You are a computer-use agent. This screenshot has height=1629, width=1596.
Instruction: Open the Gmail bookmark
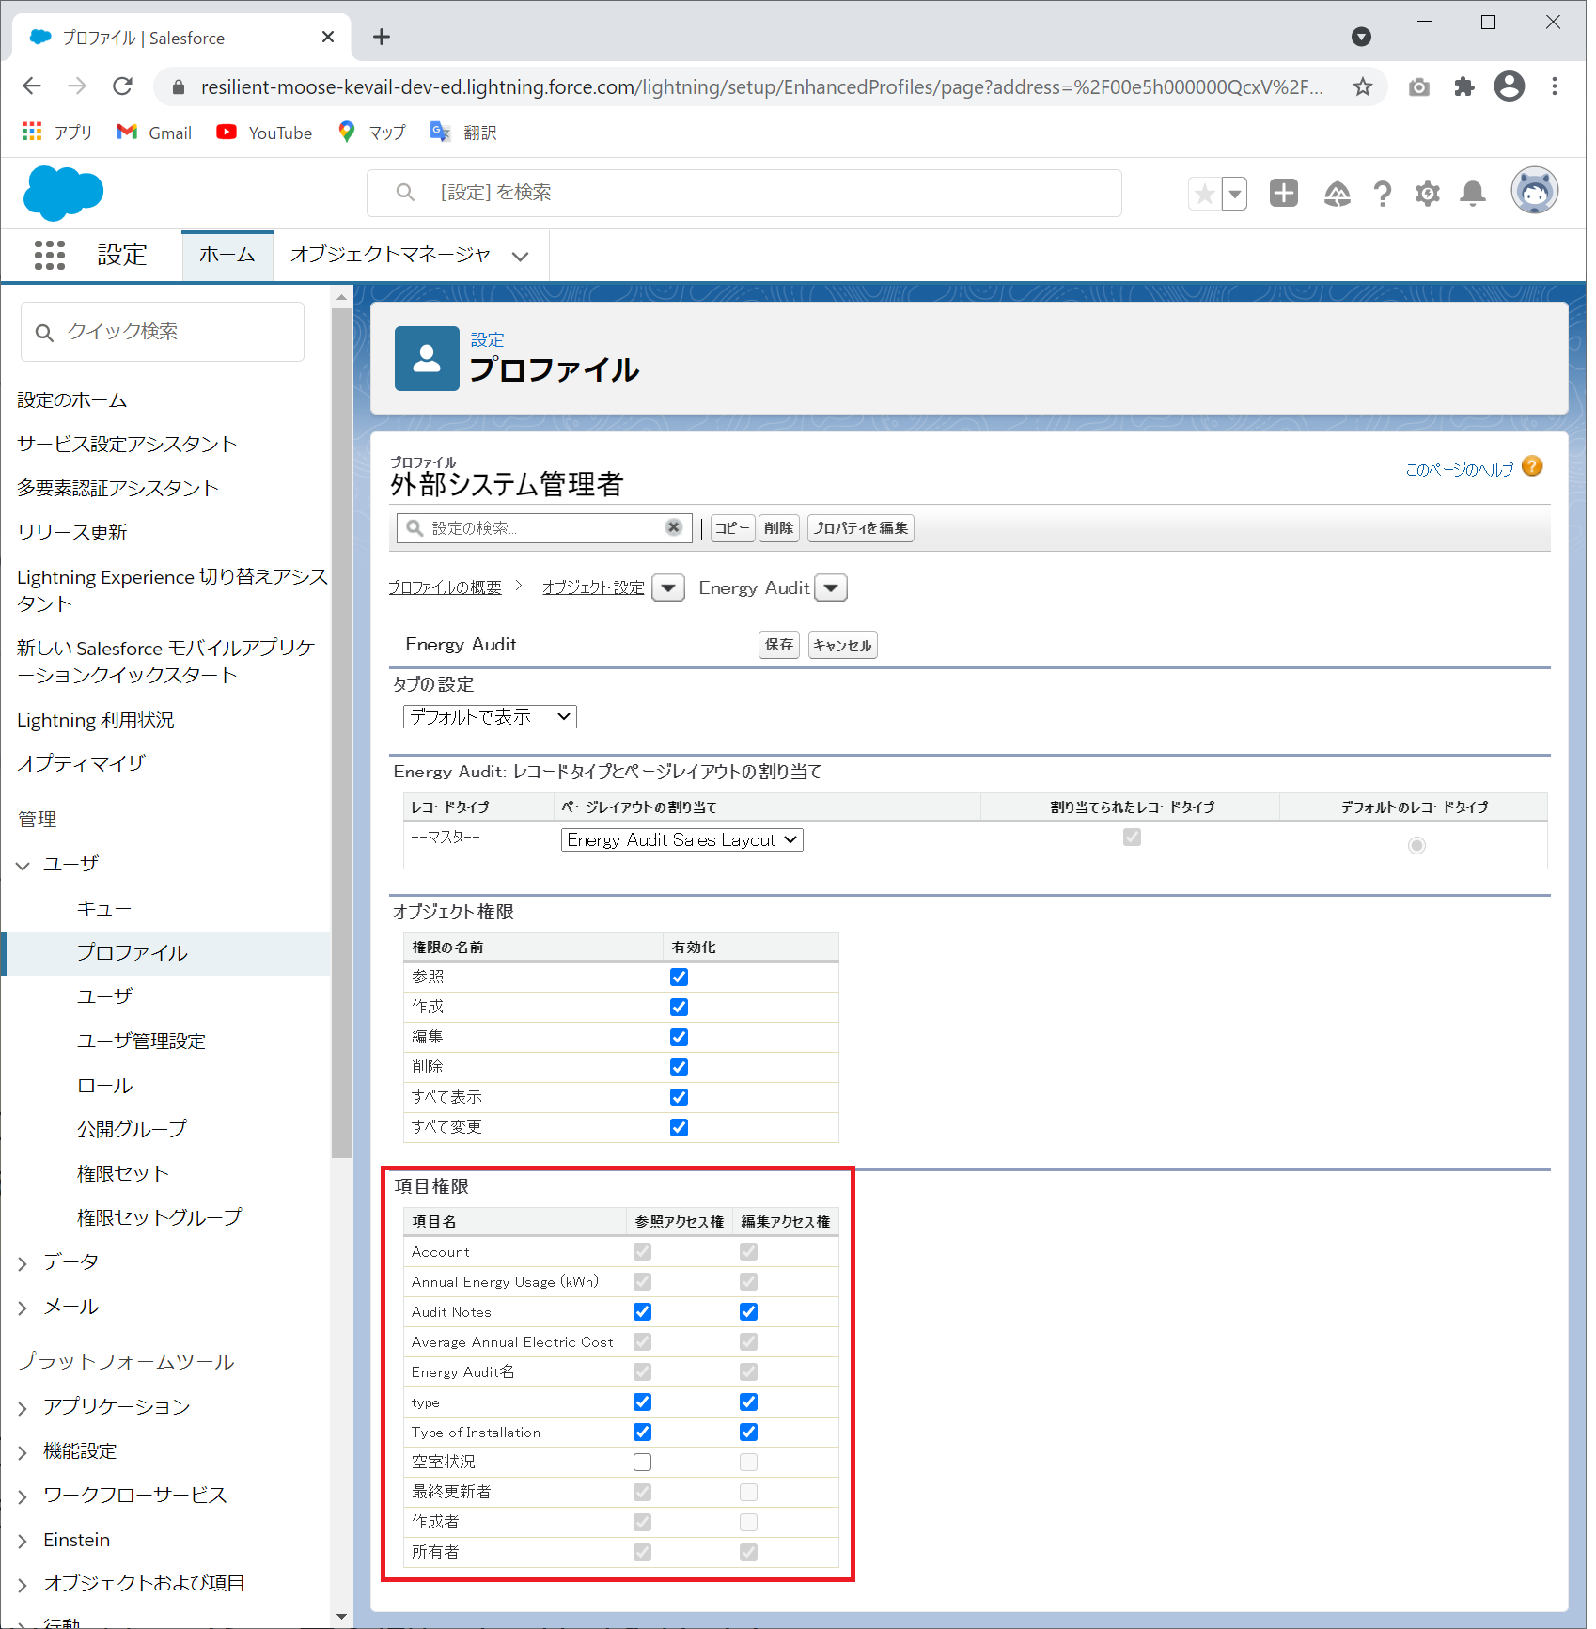point(154,133)
